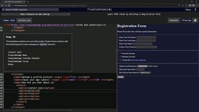This screenshot has height=112, width=199.
Task: Select the Business Account radio button
Action: coord(120,57)
